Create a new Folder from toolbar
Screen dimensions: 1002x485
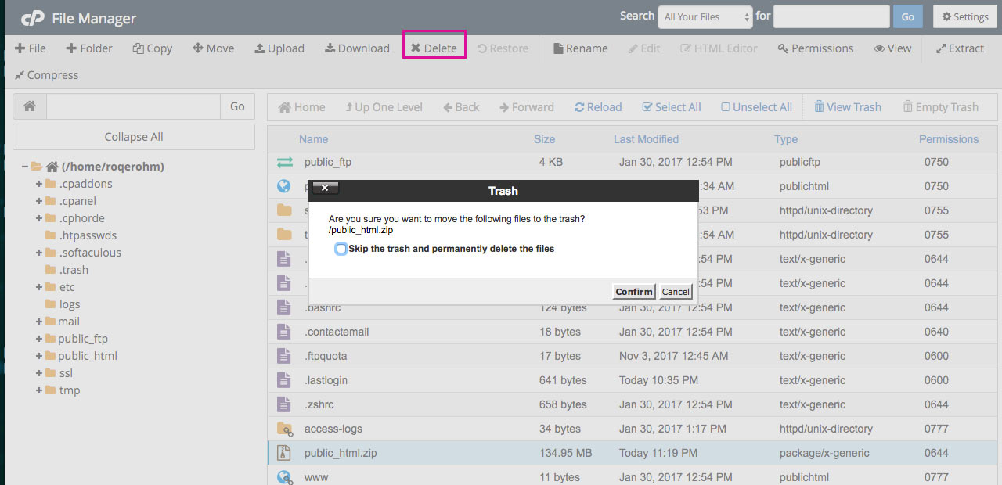(89, 48)
